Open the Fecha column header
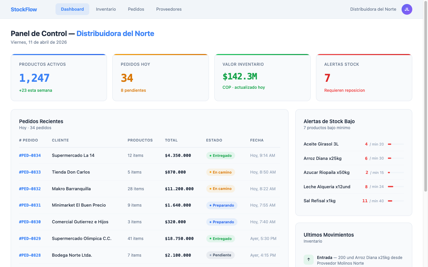 click(x=257, y=140)
